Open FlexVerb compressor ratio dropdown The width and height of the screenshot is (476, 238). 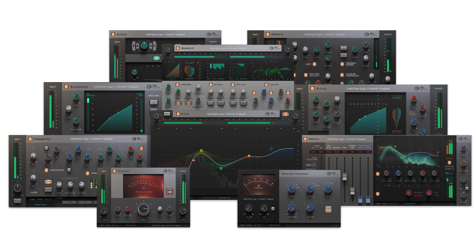point(449,169)
